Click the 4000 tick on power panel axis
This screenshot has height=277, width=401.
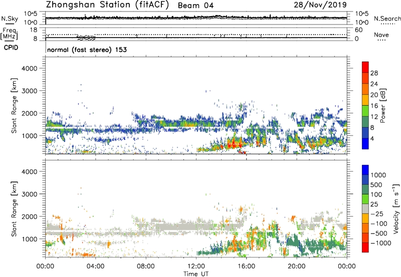[30, 68]
